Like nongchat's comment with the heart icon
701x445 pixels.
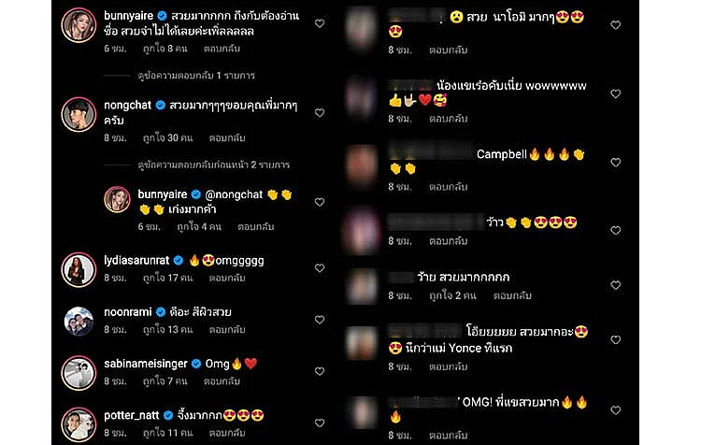320,113
